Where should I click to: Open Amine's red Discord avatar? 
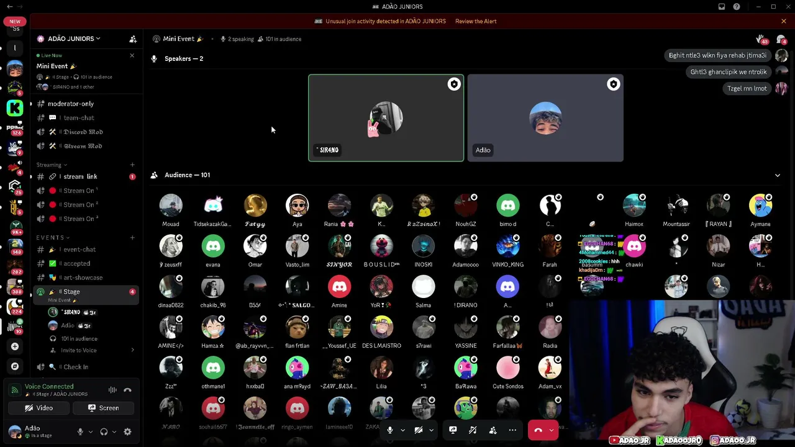[x=339, y=287]
